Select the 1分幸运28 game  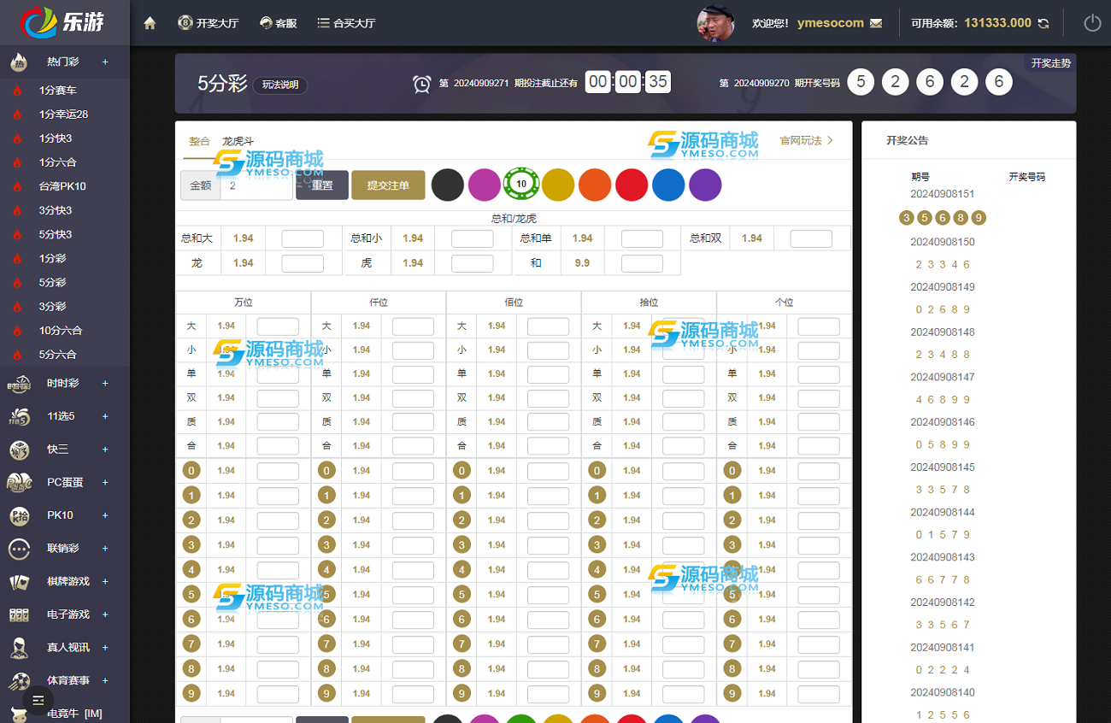[x=64, y=114]
